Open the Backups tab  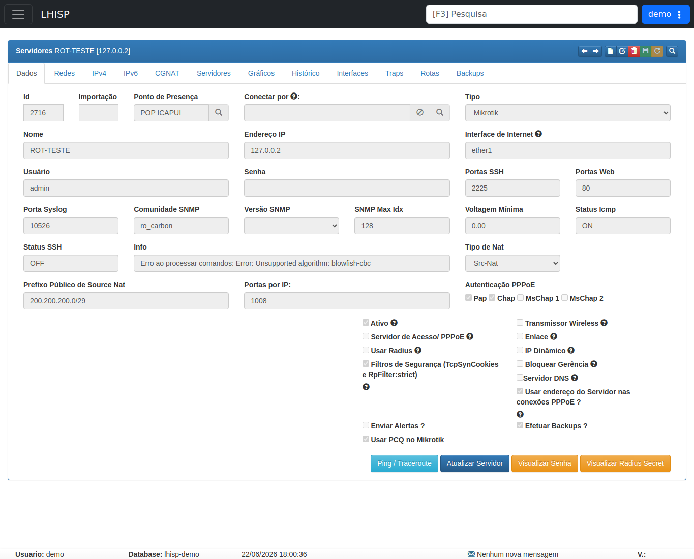coord(470,73)
